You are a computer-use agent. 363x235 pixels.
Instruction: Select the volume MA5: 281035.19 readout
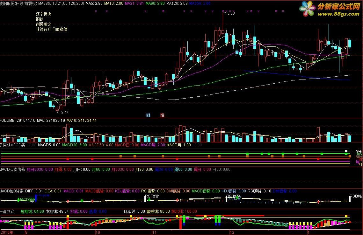(51, 121)
